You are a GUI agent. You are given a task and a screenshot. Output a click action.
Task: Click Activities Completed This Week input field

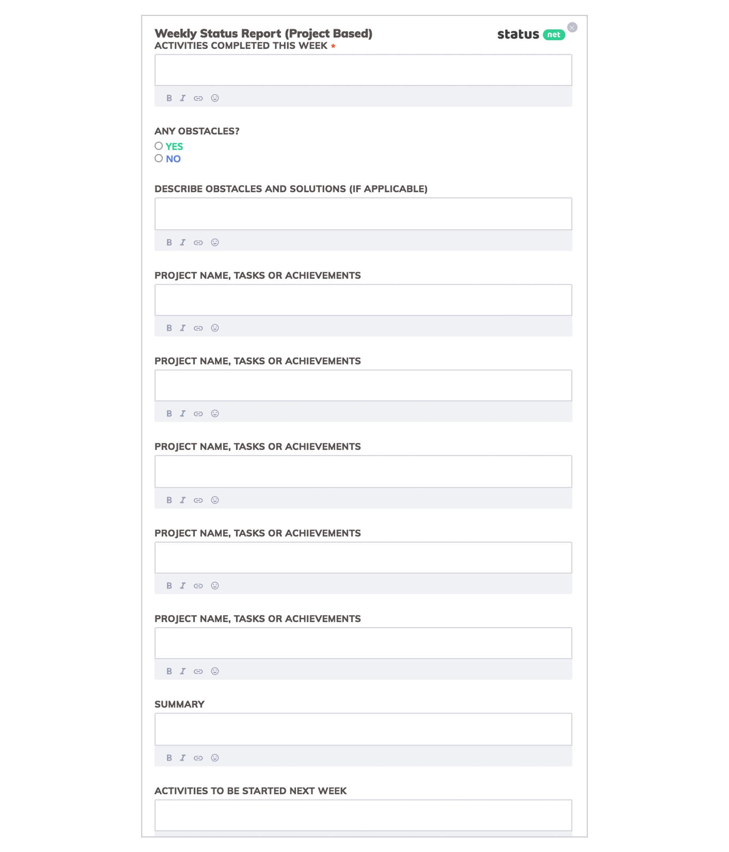363,69
